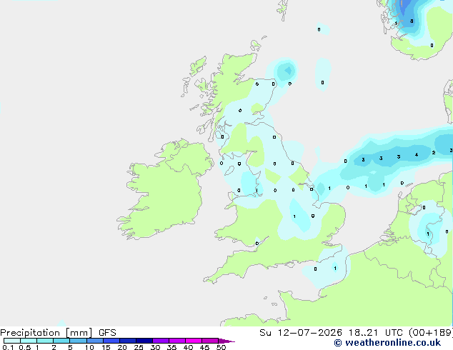This screenshot has height=350, width=453.
Task: Click the '0.1' legend scale value
Action: tap(8, 347)
